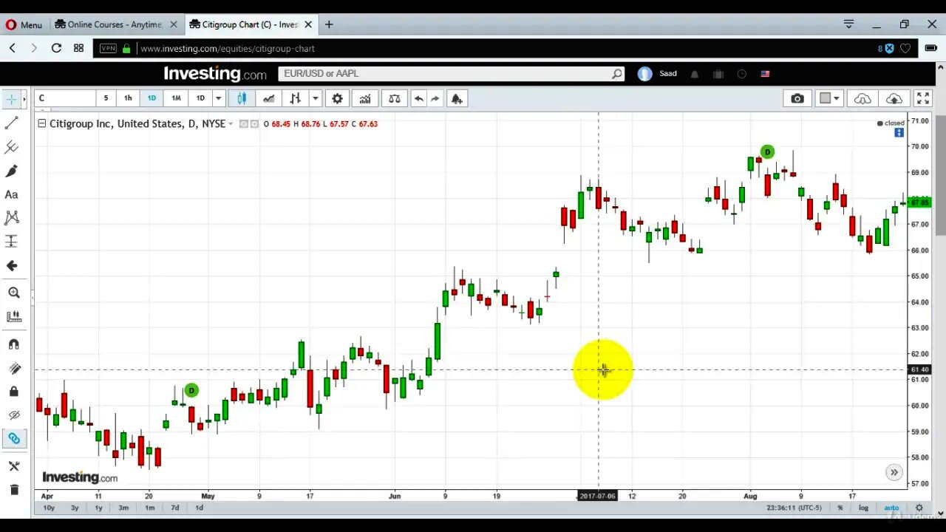The height and width of the screenshot is (532, 946).
Task: Set range to 1y
Action: pyautogui.click(x=98, y=508)
